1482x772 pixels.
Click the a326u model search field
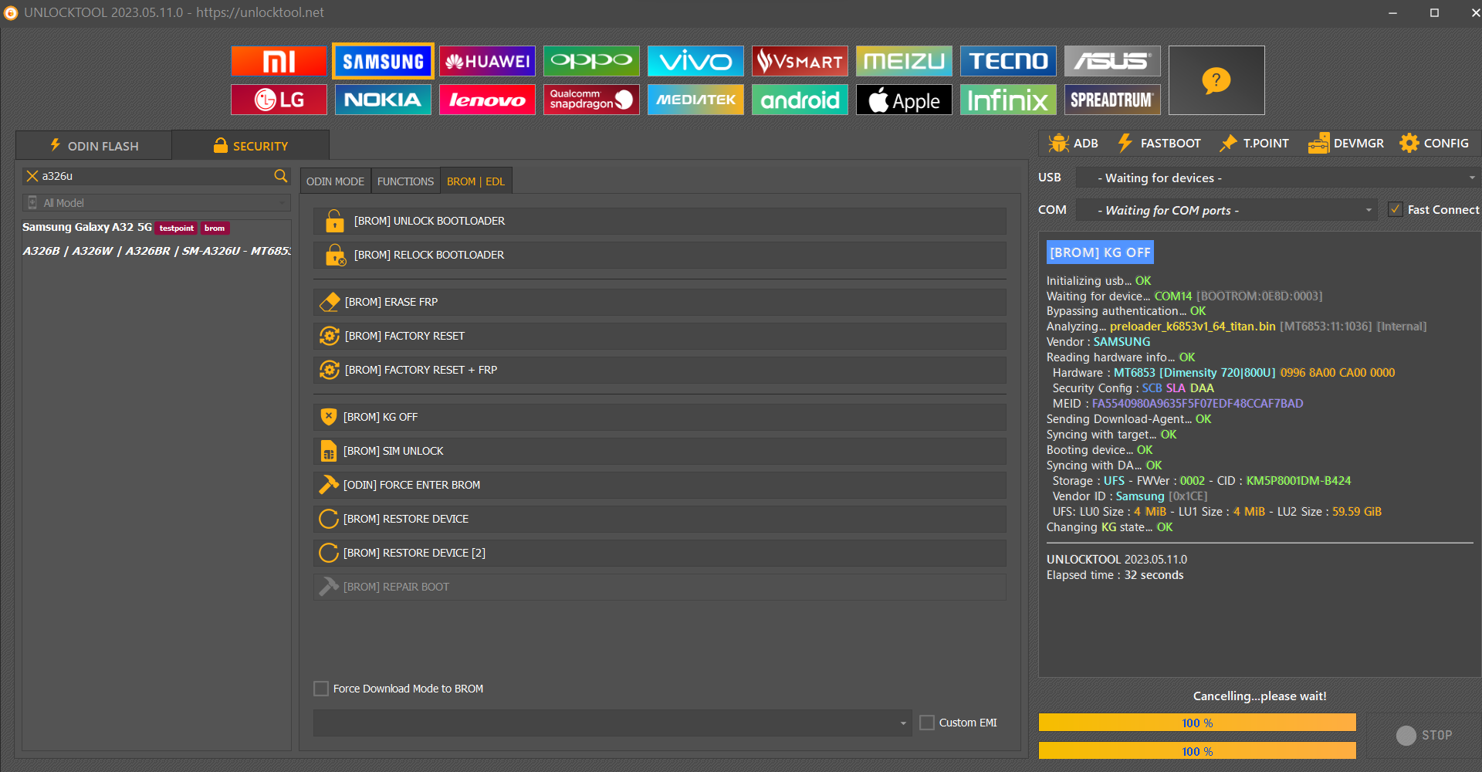point(157,176)
